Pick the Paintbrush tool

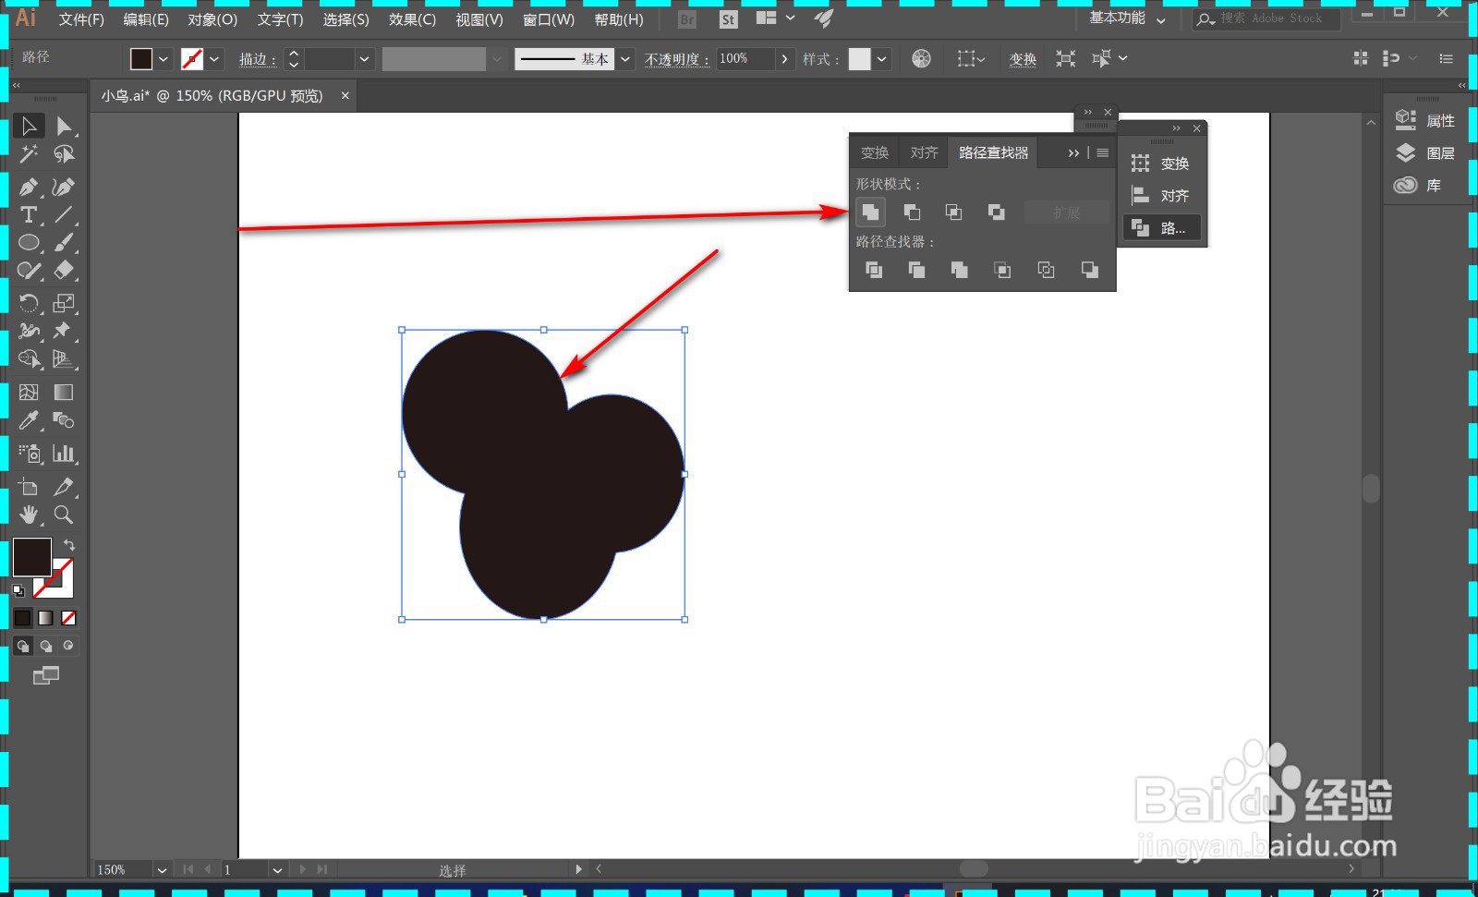click(64, 243)
